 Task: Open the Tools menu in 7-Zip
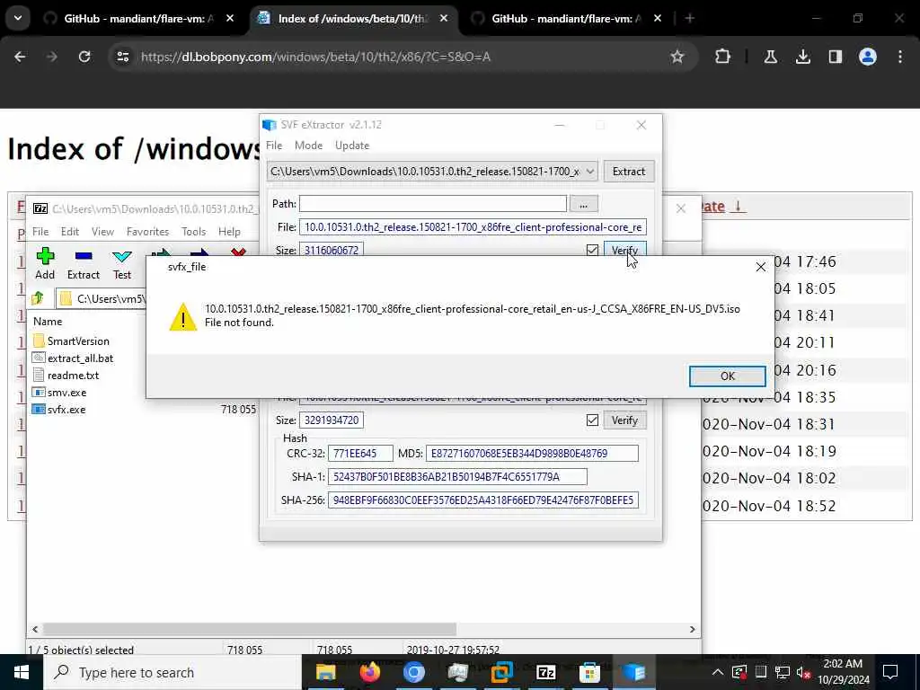194,232
